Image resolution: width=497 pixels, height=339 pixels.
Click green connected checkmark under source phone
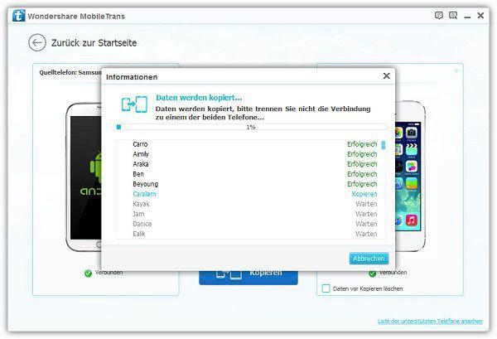[89, 273]
